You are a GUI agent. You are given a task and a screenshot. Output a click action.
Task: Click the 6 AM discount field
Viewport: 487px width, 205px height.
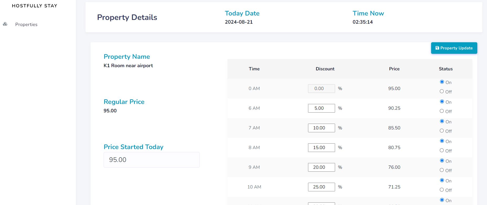321,108
